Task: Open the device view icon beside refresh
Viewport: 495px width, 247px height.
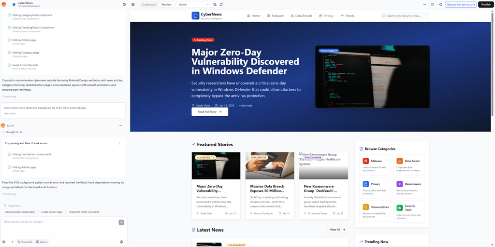Action: coord(215,4)
